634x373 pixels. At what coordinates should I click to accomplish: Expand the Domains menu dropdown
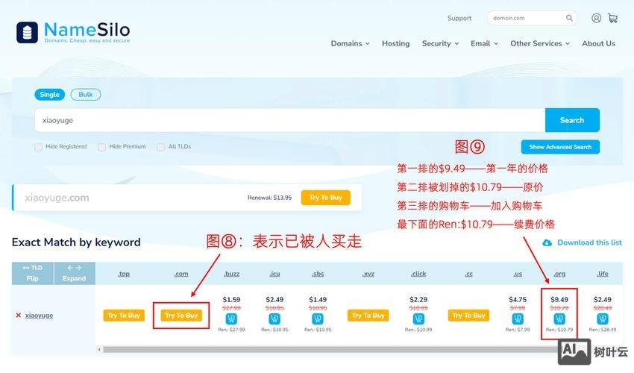[x=350, y=43]
